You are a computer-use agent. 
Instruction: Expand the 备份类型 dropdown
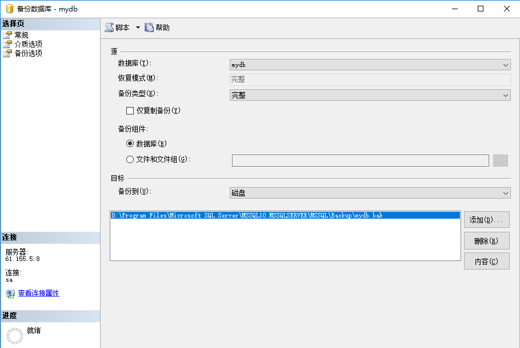[370, 96]
